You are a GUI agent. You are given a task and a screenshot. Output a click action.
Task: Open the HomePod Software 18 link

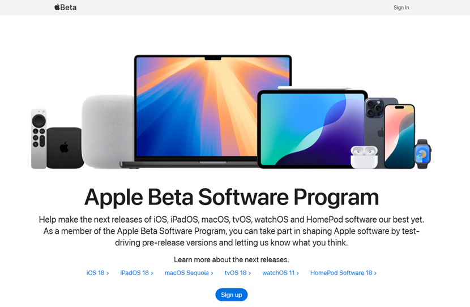click(x=344, y=273)
